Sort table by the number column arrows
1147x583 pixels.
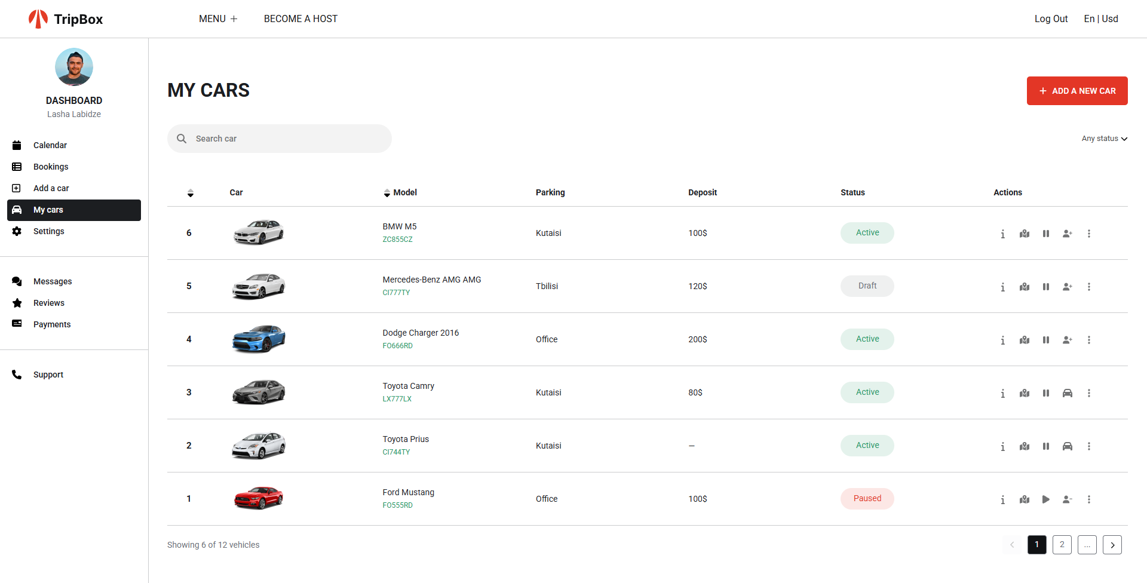pos(191,193)
